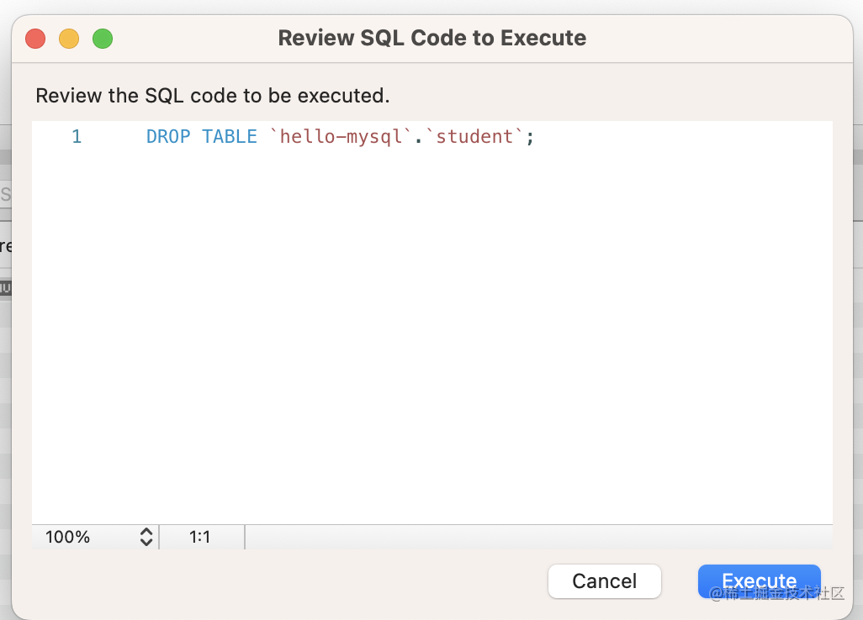Image resolution: width=863 pixels, height=620 pixels.
Task: Click the dot between schema and table names
Action: click(420, 139)
